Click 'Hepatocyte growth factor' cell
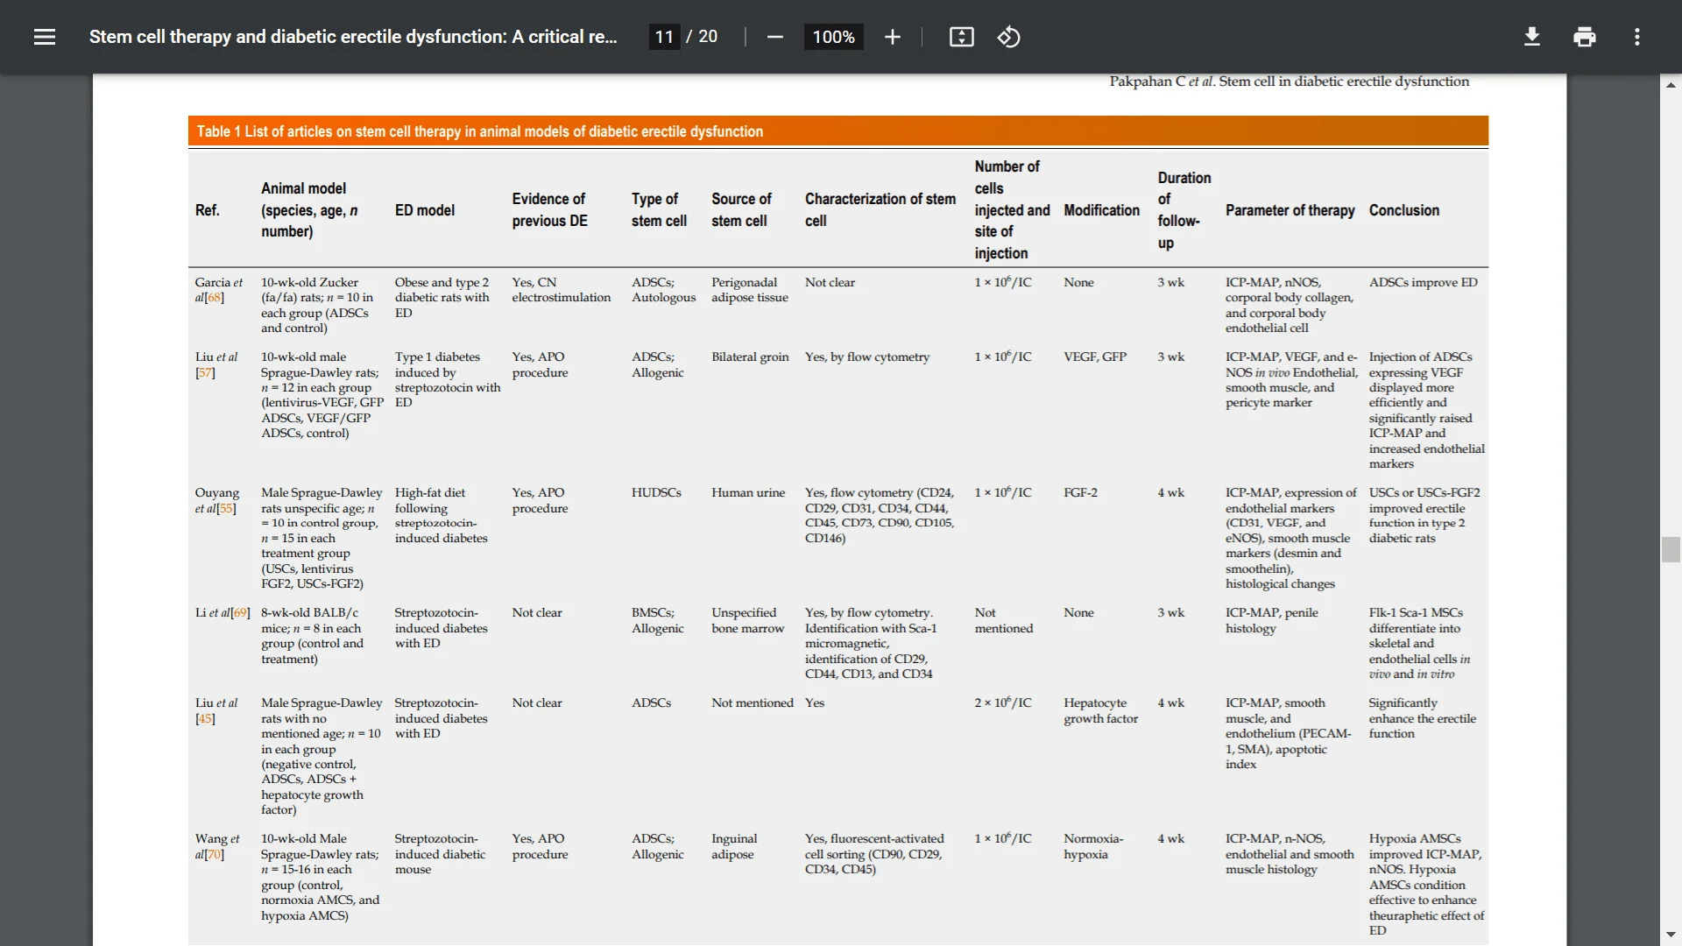1682x946 pixels. (x=1100, y=711)
